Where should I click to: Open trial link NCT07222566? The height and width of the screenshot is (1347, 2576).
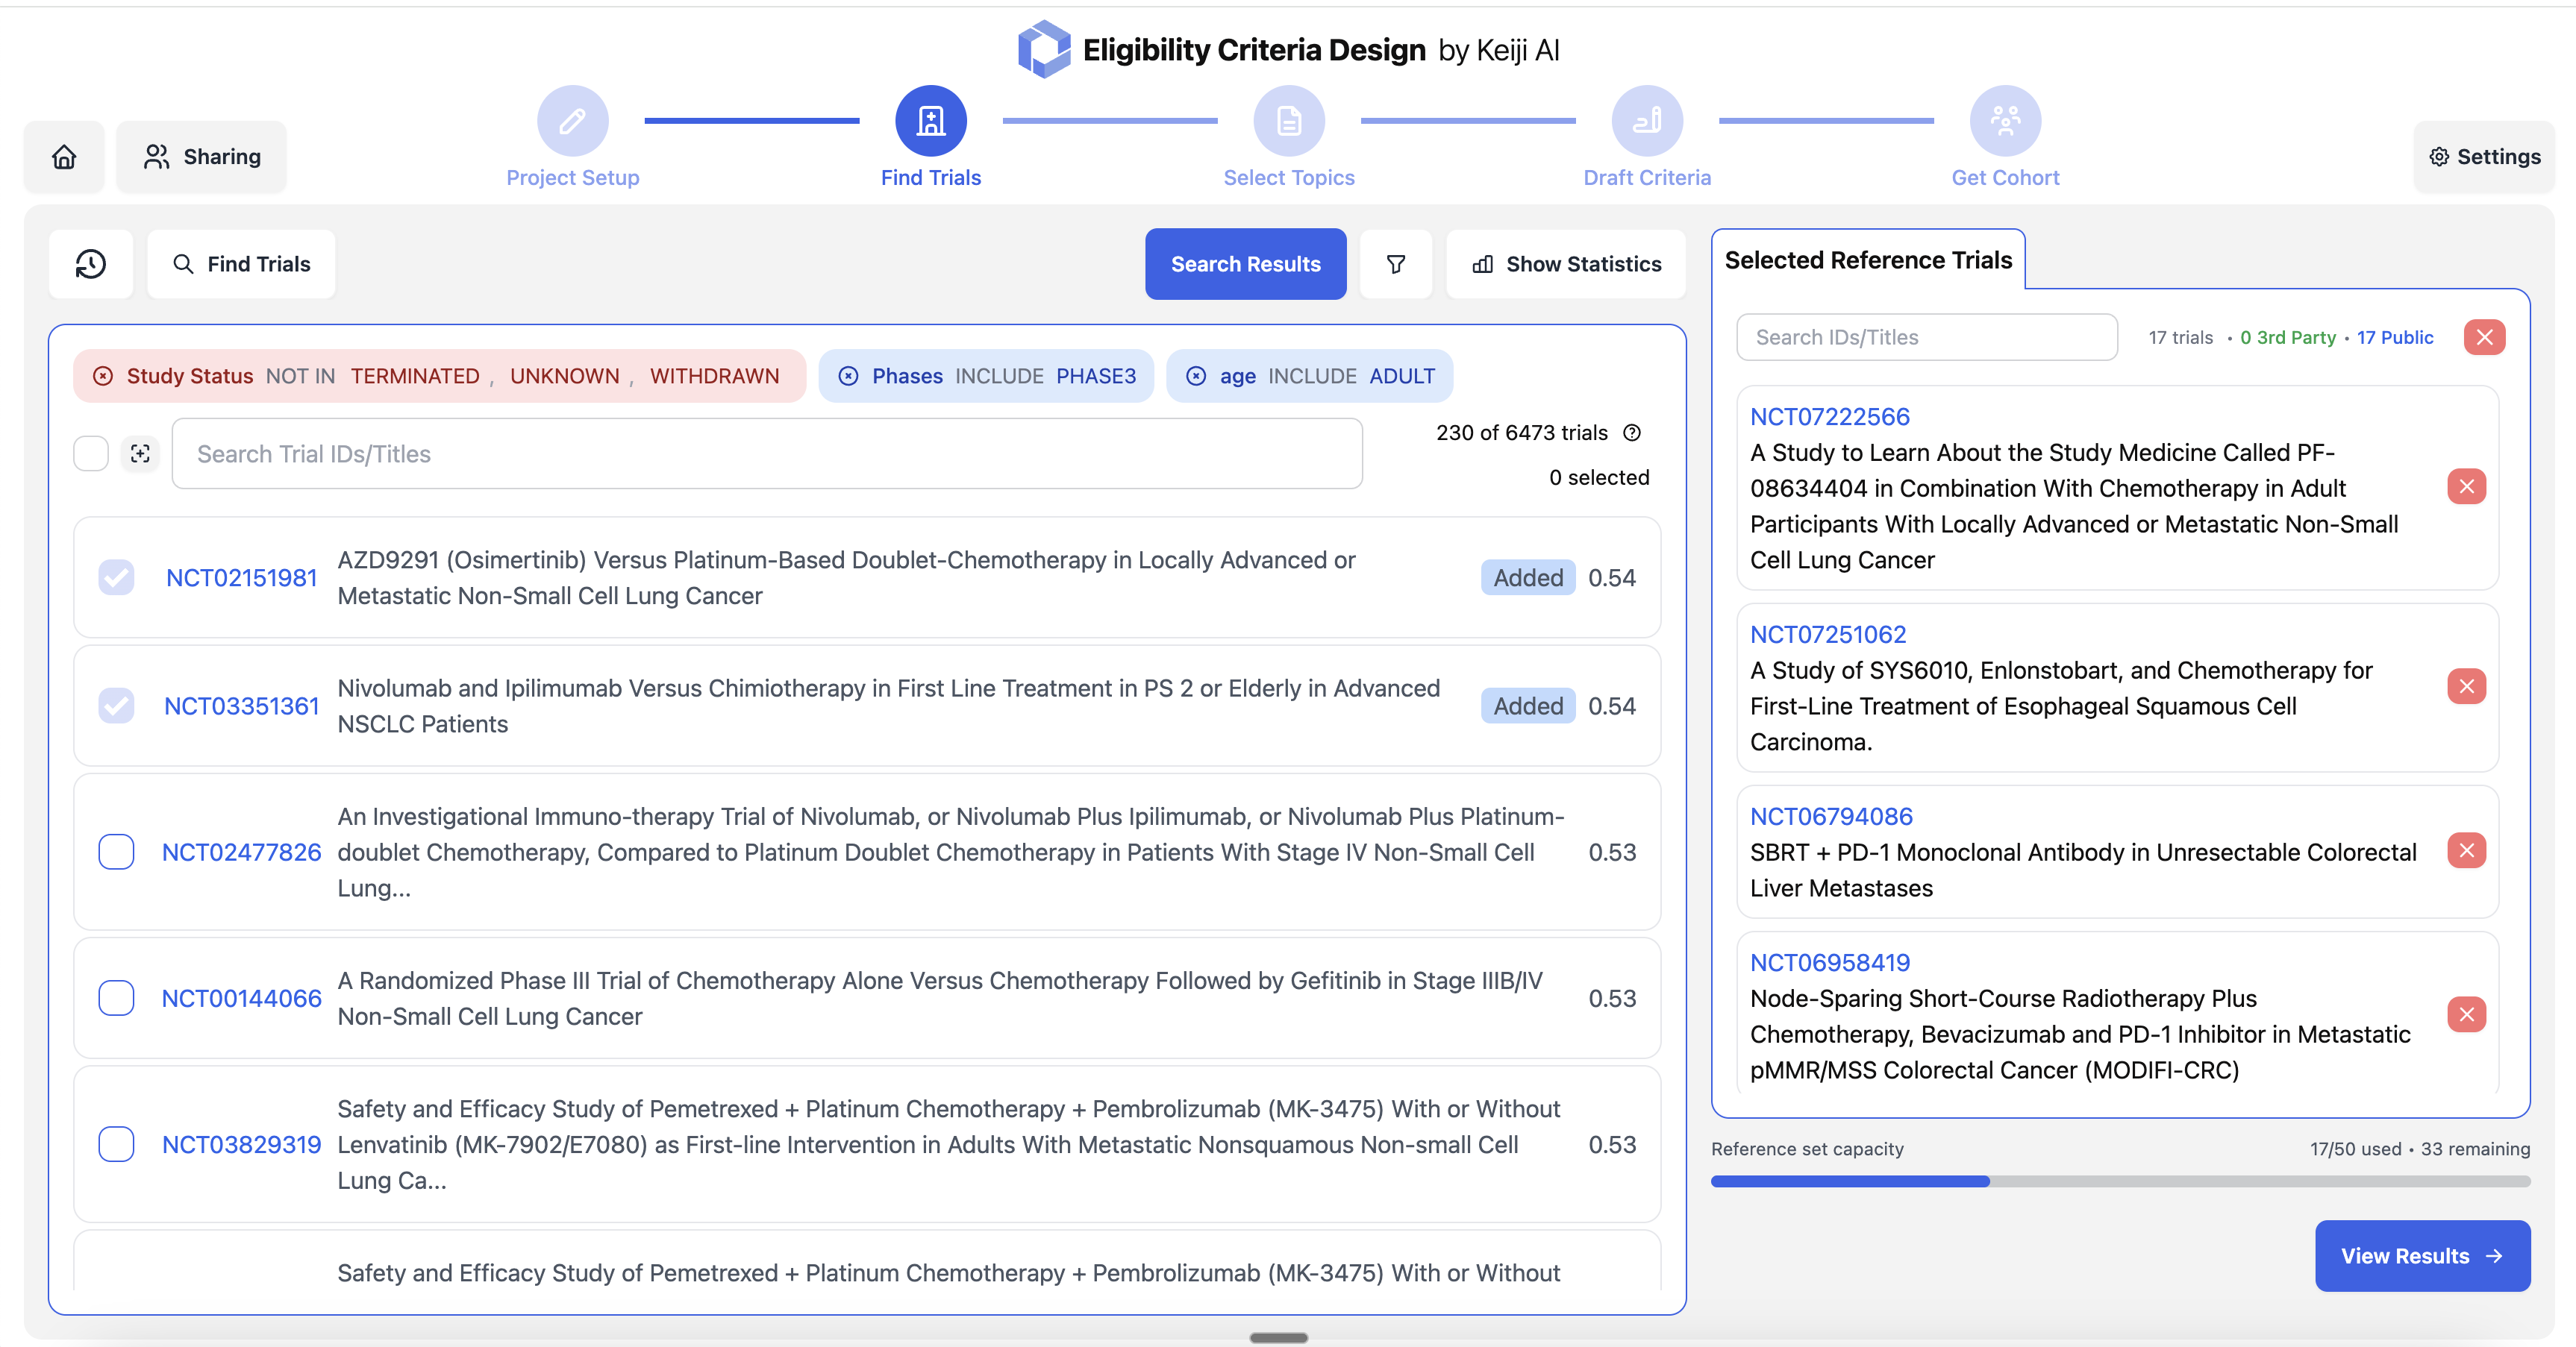[1830, 415]
